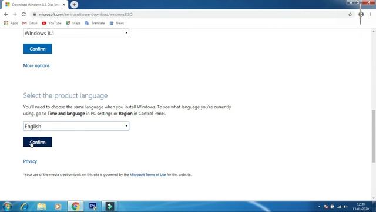The height and width of the screenshot is (212, 376).
Task: Bookmark this page with the star icon
Action: coord(350,14)
